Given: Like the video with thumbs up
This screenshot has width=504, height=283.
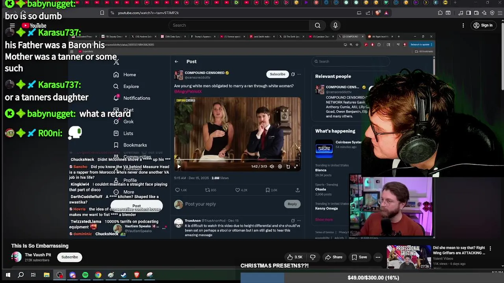Looking at the screenshot, I should point(295,257).
